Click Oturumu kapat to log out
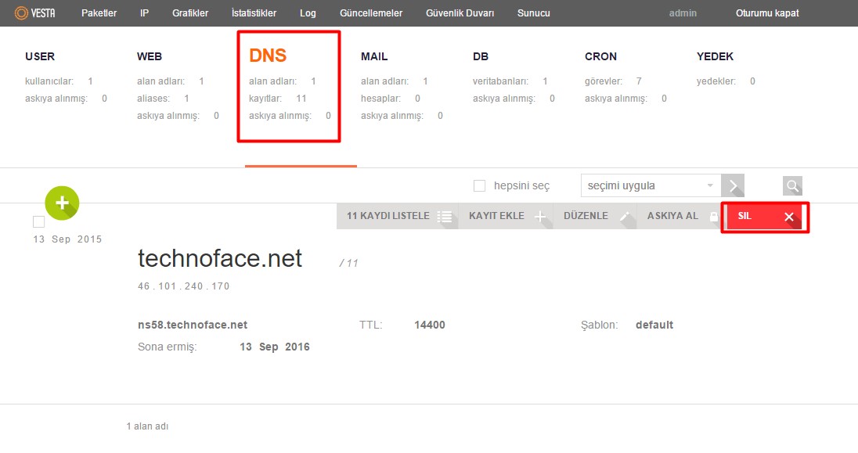This screenshot has width=858, height=453. 767,13
